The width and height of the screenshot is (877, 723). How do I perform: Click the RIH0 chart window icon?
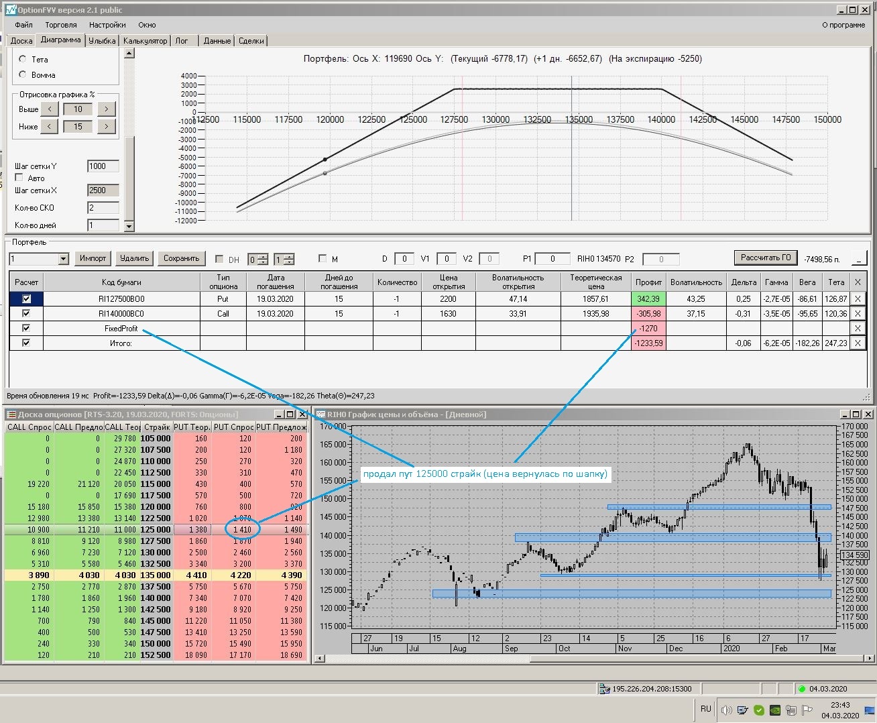pyautogui.click(x=320, y=414)
